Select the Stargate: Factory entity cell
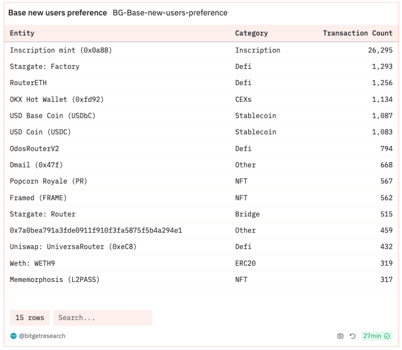Viewport: 402px width, 350px height. [45, 67]
